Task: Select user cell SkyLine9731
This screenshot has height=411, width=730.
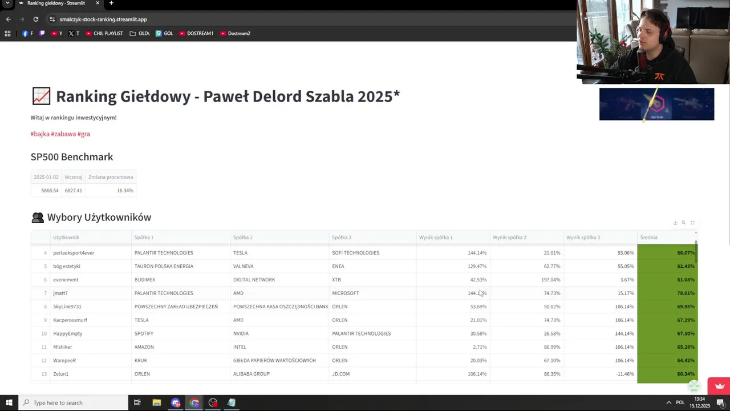Action: [90, 307]
